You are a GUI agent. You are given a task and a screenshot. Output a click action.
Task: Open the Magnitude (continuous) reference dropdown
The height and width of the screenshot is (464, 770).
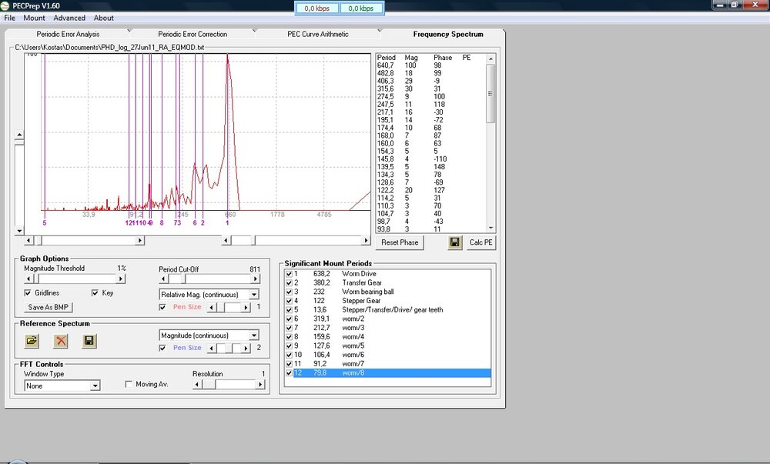254,335
